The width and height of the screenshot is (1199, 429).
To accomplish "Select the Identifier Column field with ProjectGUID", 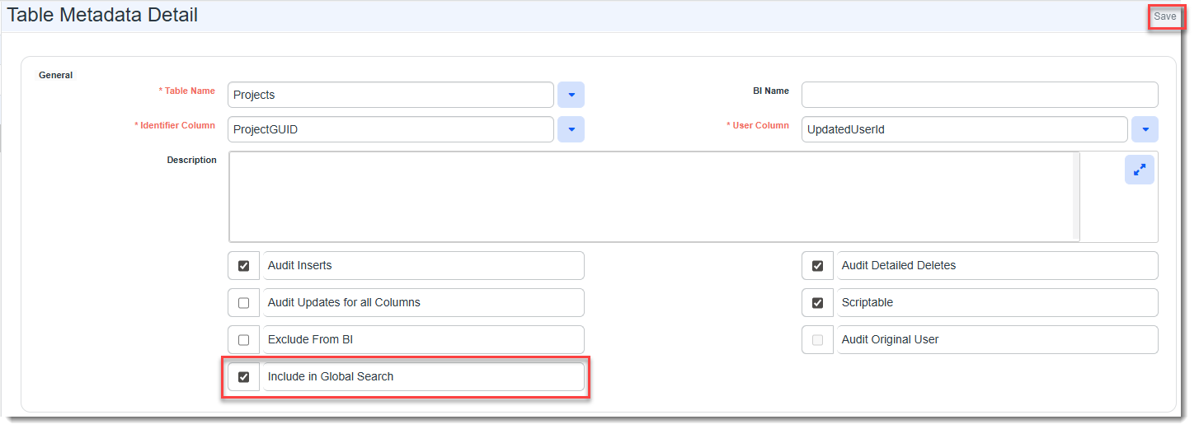I will click(390, 129).
